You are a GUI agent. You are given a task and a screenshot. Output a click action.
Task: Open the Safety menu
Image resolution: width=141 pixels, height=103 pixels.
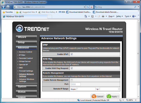(x=119, y=16)
